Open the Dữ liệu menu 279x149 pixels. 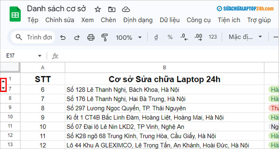point(170,20)
